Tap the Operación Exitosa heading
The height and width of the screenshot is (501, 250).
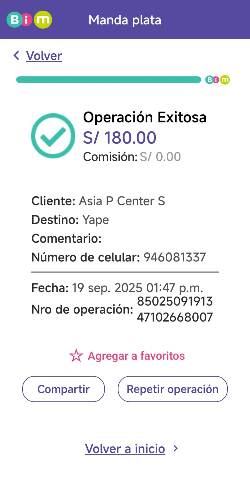click(144, 117)
